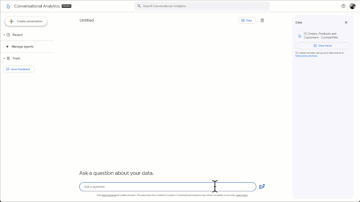
Task: Click the PREVIEW badge
Action: click(x=67, y=6)
